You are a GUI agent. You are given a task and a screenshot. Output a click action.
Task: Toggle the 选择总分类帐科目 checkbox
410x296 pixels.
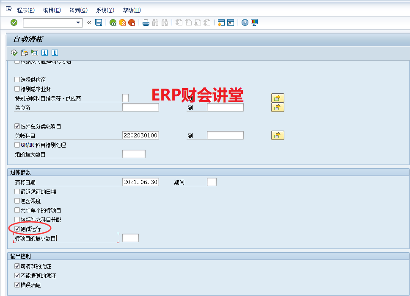point(17,126)
